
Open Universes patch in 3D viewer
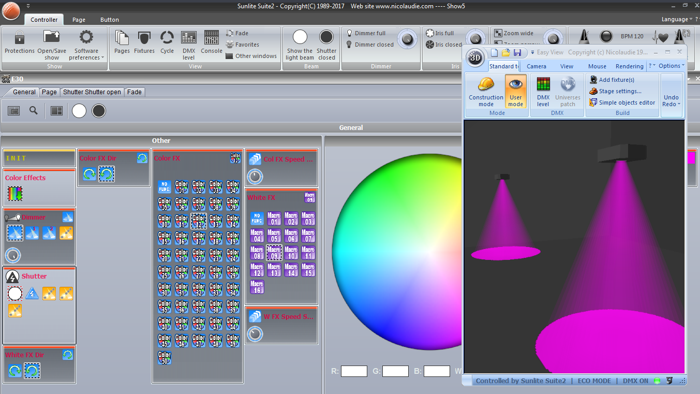568,91
